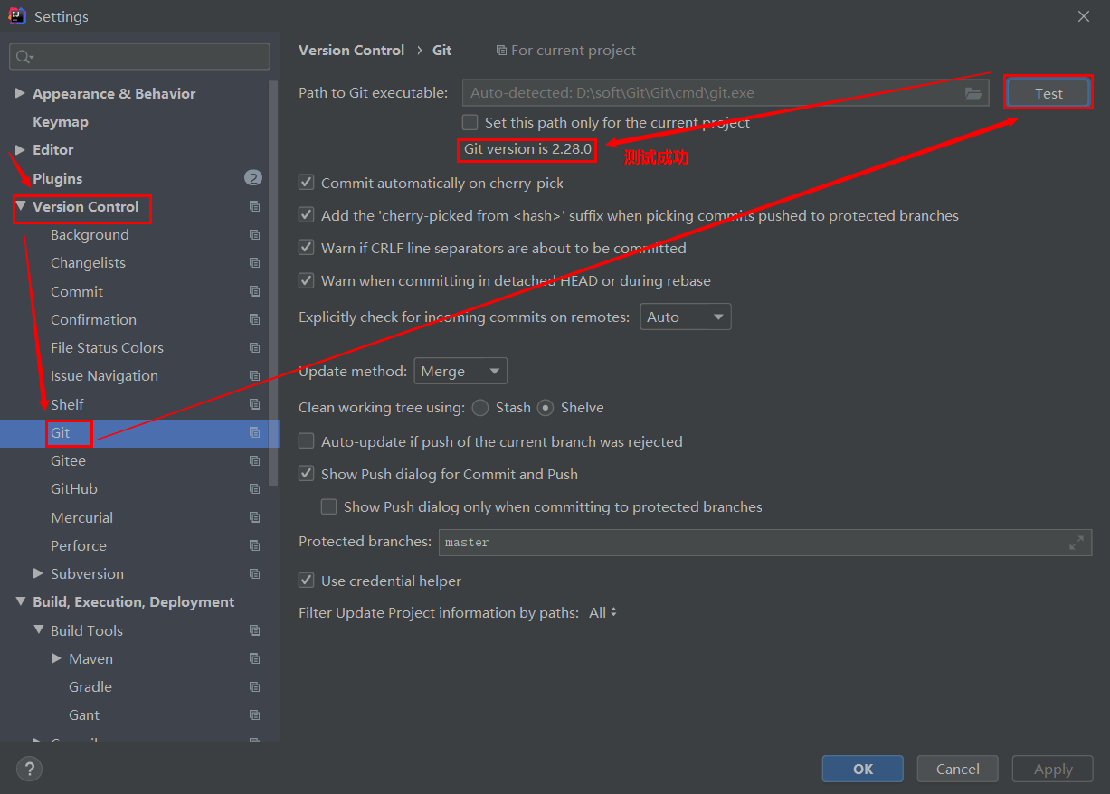Screen dimensions: 1110x794
Task: Click the project-level icon next to Version Control
Action: pyautogui.click(x=254, y=207)
